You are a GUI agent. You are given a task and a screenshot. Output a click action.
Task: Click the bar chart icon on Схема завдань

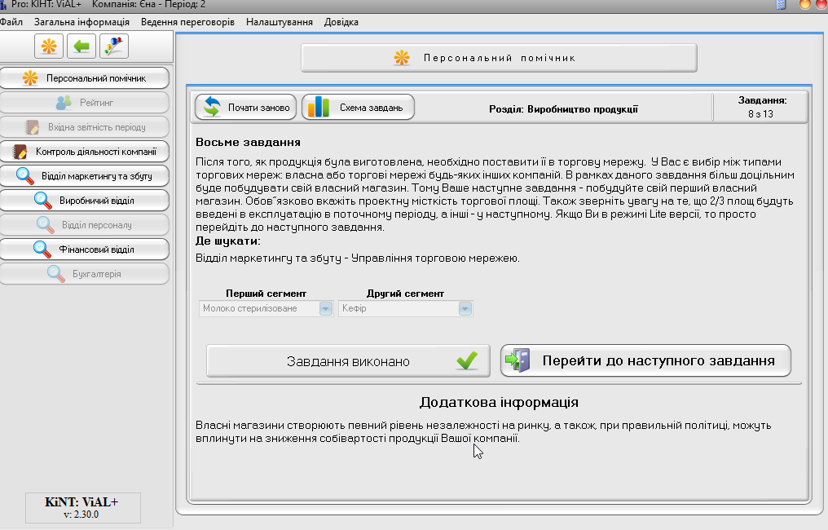[x=319, y=107]
